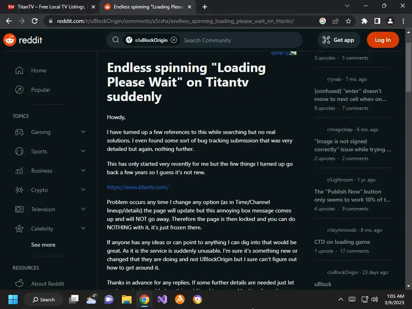Screen dimensions: 412x309
Task: Reload the page with refresh icon
Action: point(35,21)
